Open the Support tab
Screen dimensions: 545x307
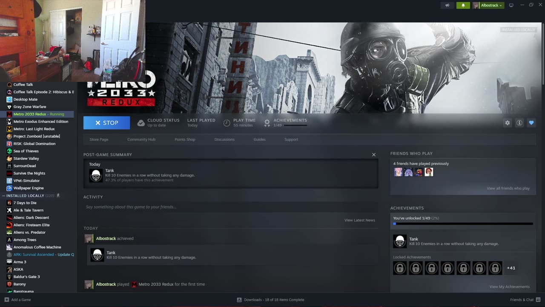pos(291,139)
